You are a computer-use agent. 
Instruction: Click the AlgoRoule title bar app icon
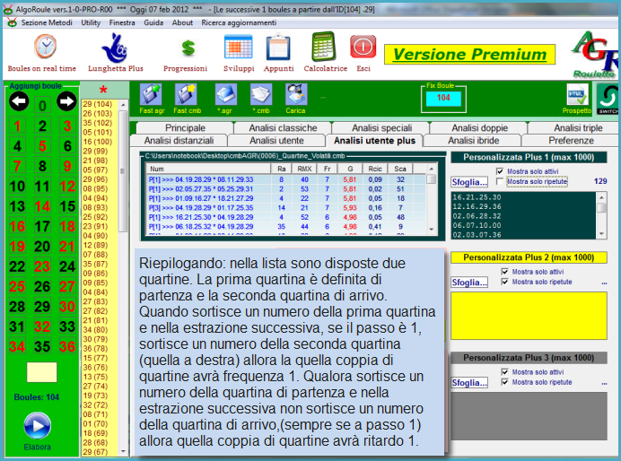coord(8,10)
